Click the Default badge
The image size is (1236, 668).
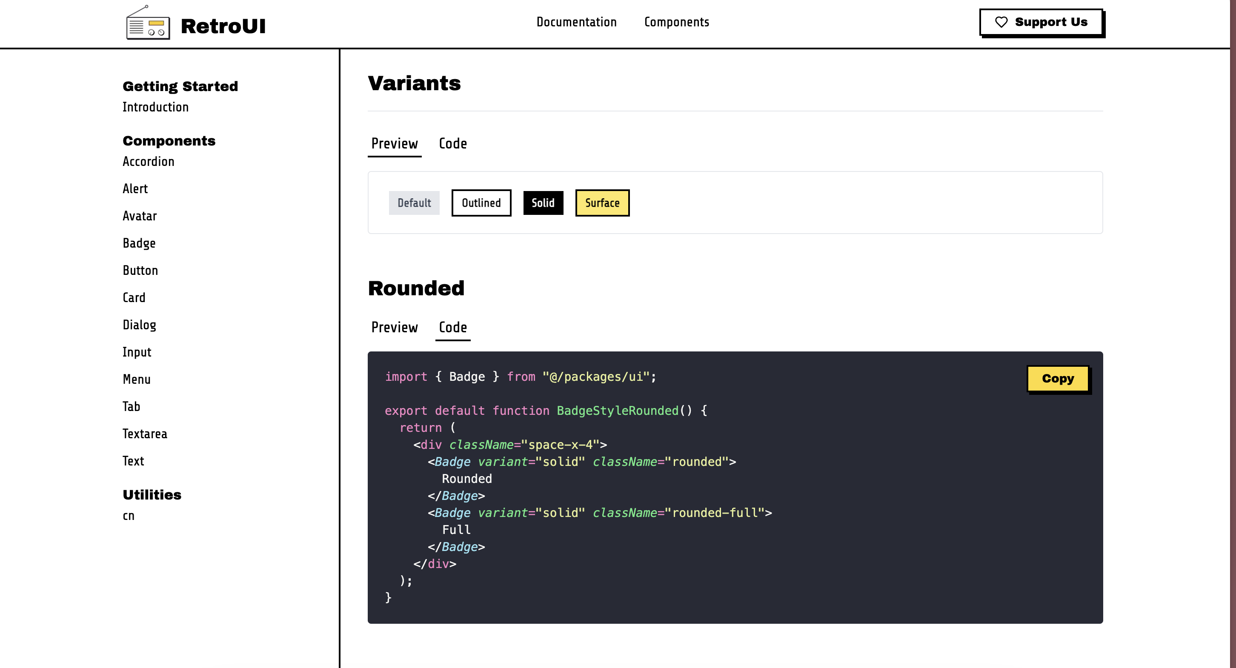414,203
